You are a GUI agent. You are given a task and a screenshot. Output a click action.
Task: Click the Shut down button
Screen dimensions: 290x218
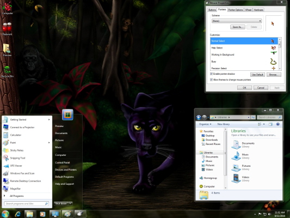pos(61,203)
